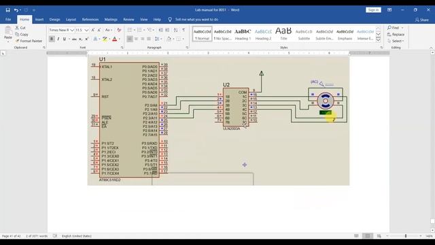
Task: Apply strikethrough formatting
Action: 74,39
